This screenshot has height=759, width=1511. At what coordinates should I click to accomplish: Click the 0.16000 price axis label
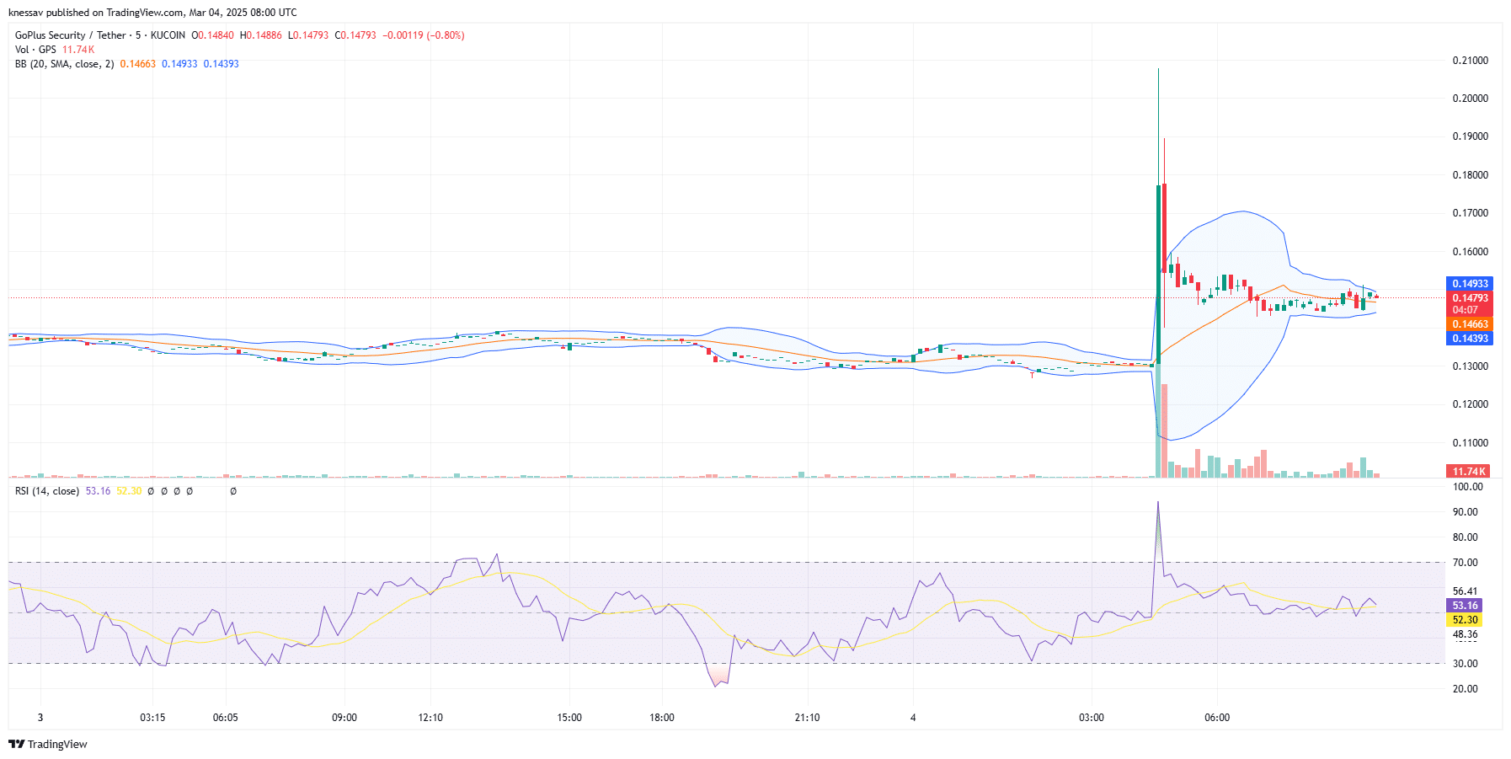click(x=1471, y=252)
